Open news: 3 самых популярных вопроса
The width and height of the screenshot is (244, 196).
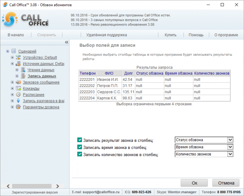pyautogui.click(x=114, y=20)
